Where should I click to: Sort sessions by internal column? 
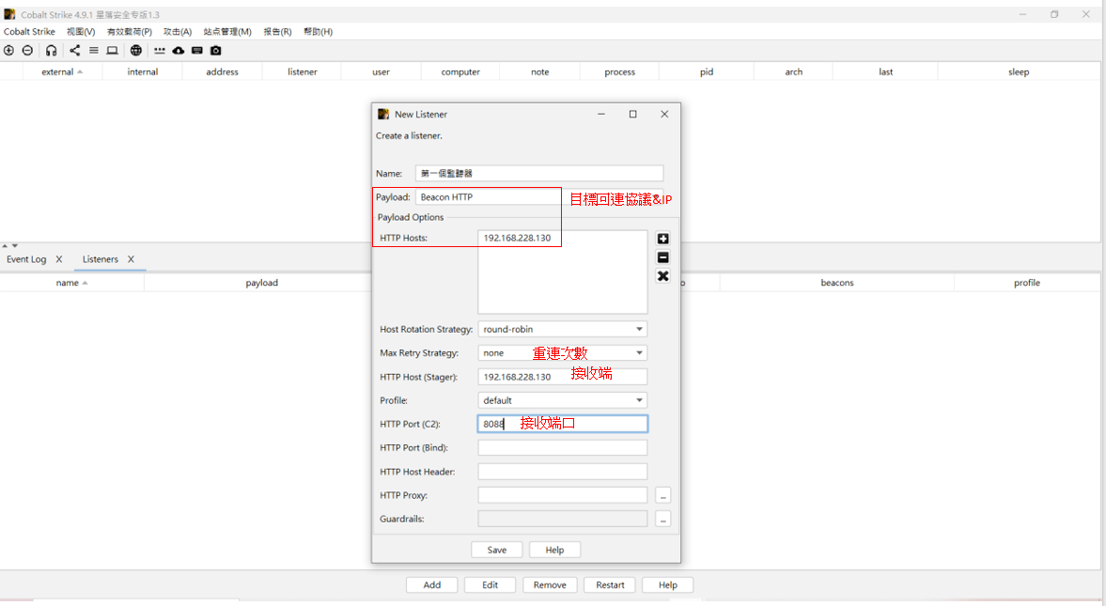[143, 72]
